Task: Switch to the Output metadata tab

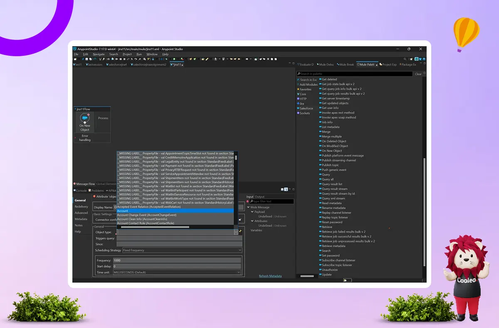Action: click(x=259, y=196)
